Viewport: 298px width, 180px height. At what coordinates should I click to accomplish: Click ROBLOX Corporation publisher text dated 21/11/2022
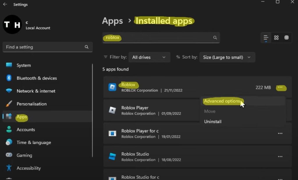tap(140, 90)
